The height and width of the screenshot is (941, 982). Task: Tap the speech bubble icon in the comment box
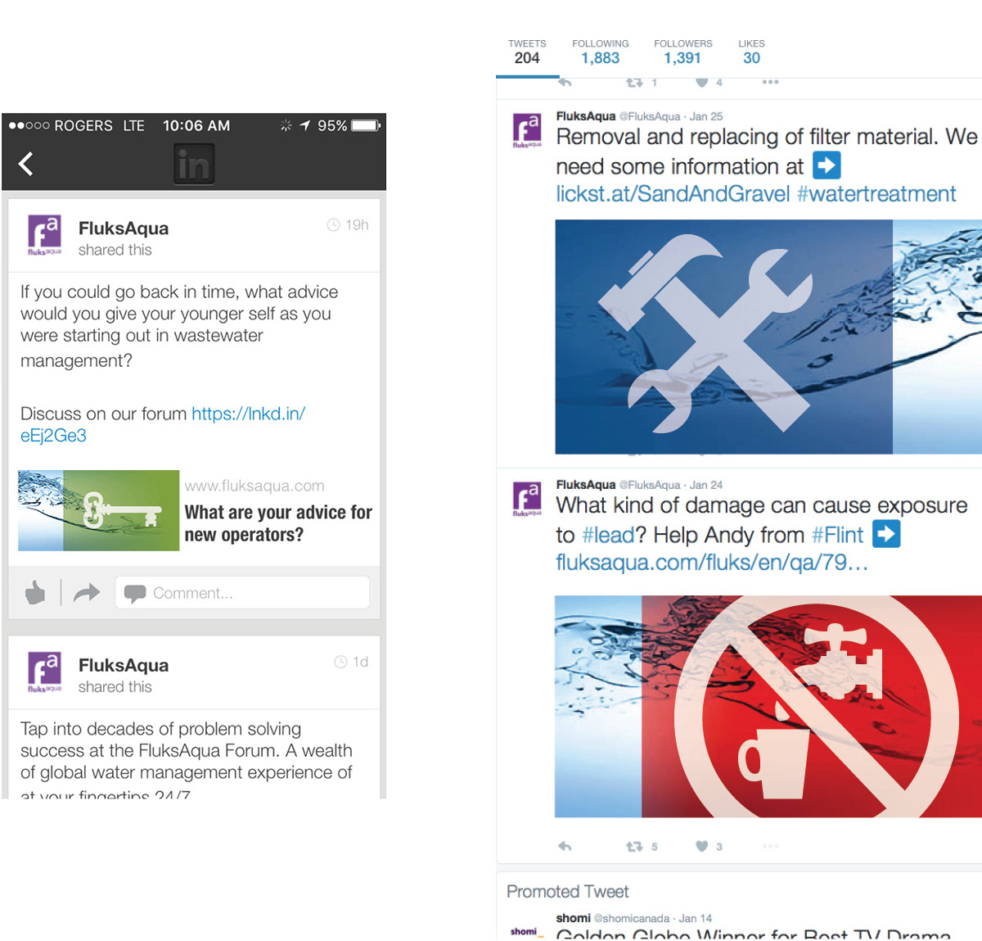pyautogui.click(x=135, y=592)
